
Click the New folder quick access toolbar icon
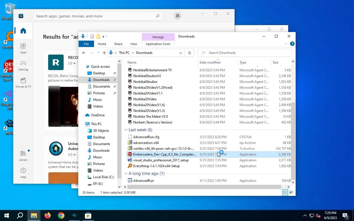(98, 36)
